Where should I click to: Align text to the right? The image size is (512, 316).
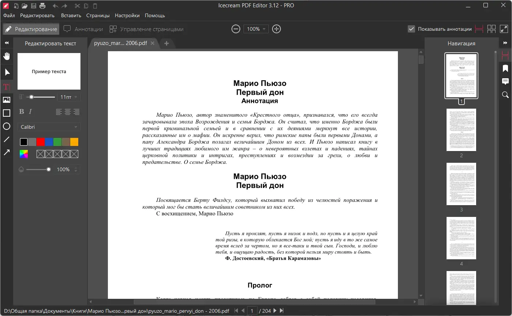tap(76, 112)
